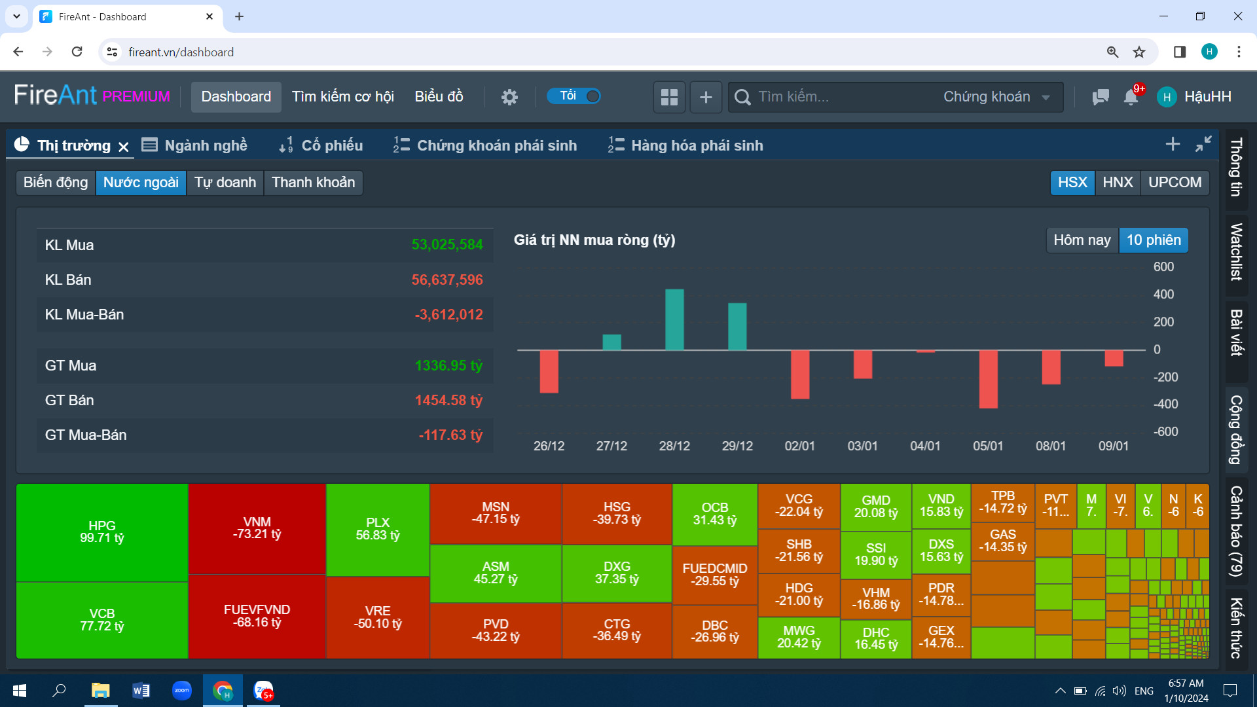The width and height of the screenshot is (1257, 707).
Task: Click the add widget plus icon
Action: pyautogui.click(x=706, y=97)
